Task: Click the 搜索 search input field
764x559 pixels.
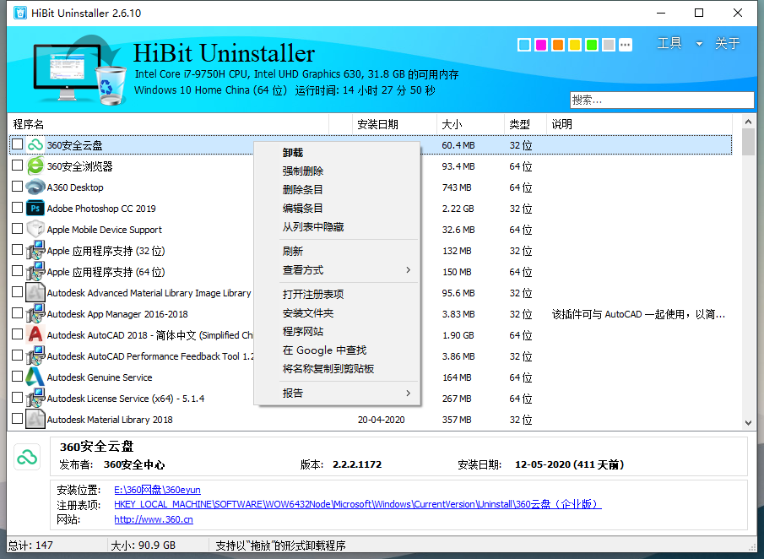Action: (662, 100)
